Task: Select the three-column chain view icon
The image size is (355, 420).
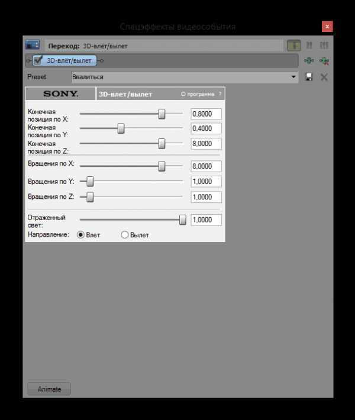Action: (x=324, y=45)
